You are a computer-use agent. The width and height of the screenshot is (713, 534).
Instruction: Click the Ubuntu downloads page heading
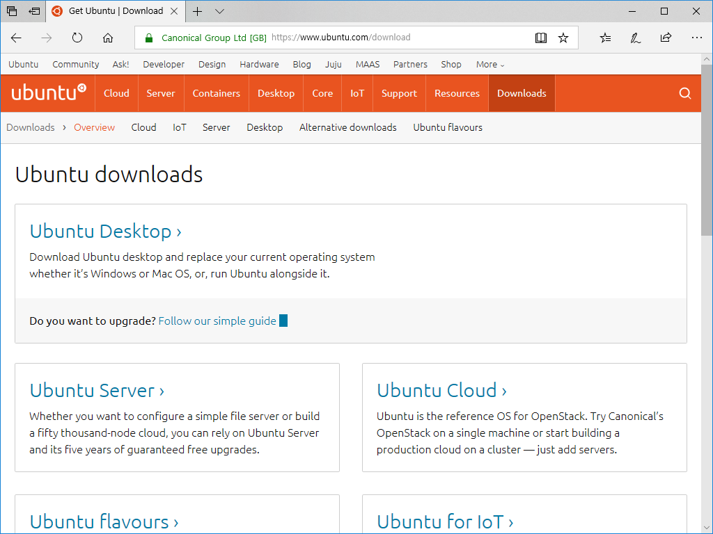pos(109,175)
